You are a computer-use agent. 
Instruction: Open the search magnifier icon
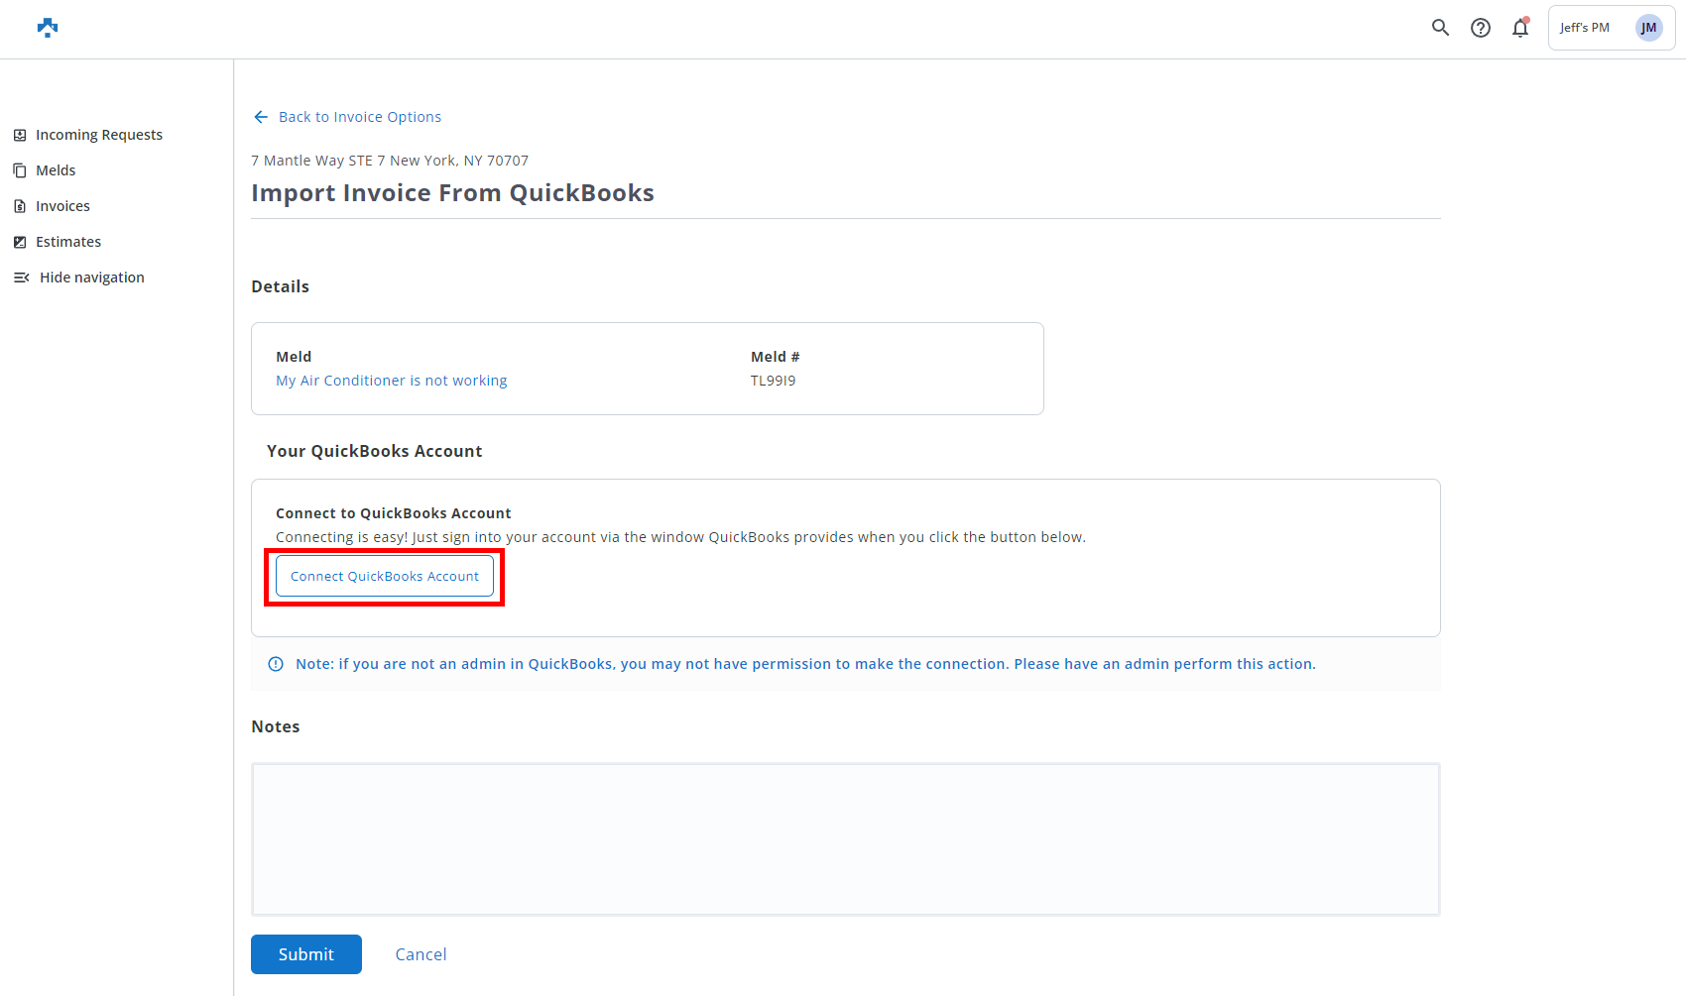1440,28
